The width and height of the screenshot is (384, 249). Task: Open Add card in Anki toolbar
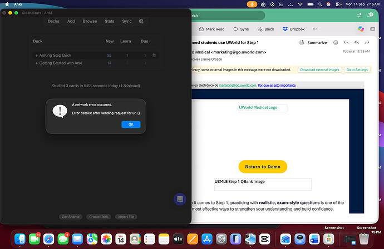click(71, 21)
